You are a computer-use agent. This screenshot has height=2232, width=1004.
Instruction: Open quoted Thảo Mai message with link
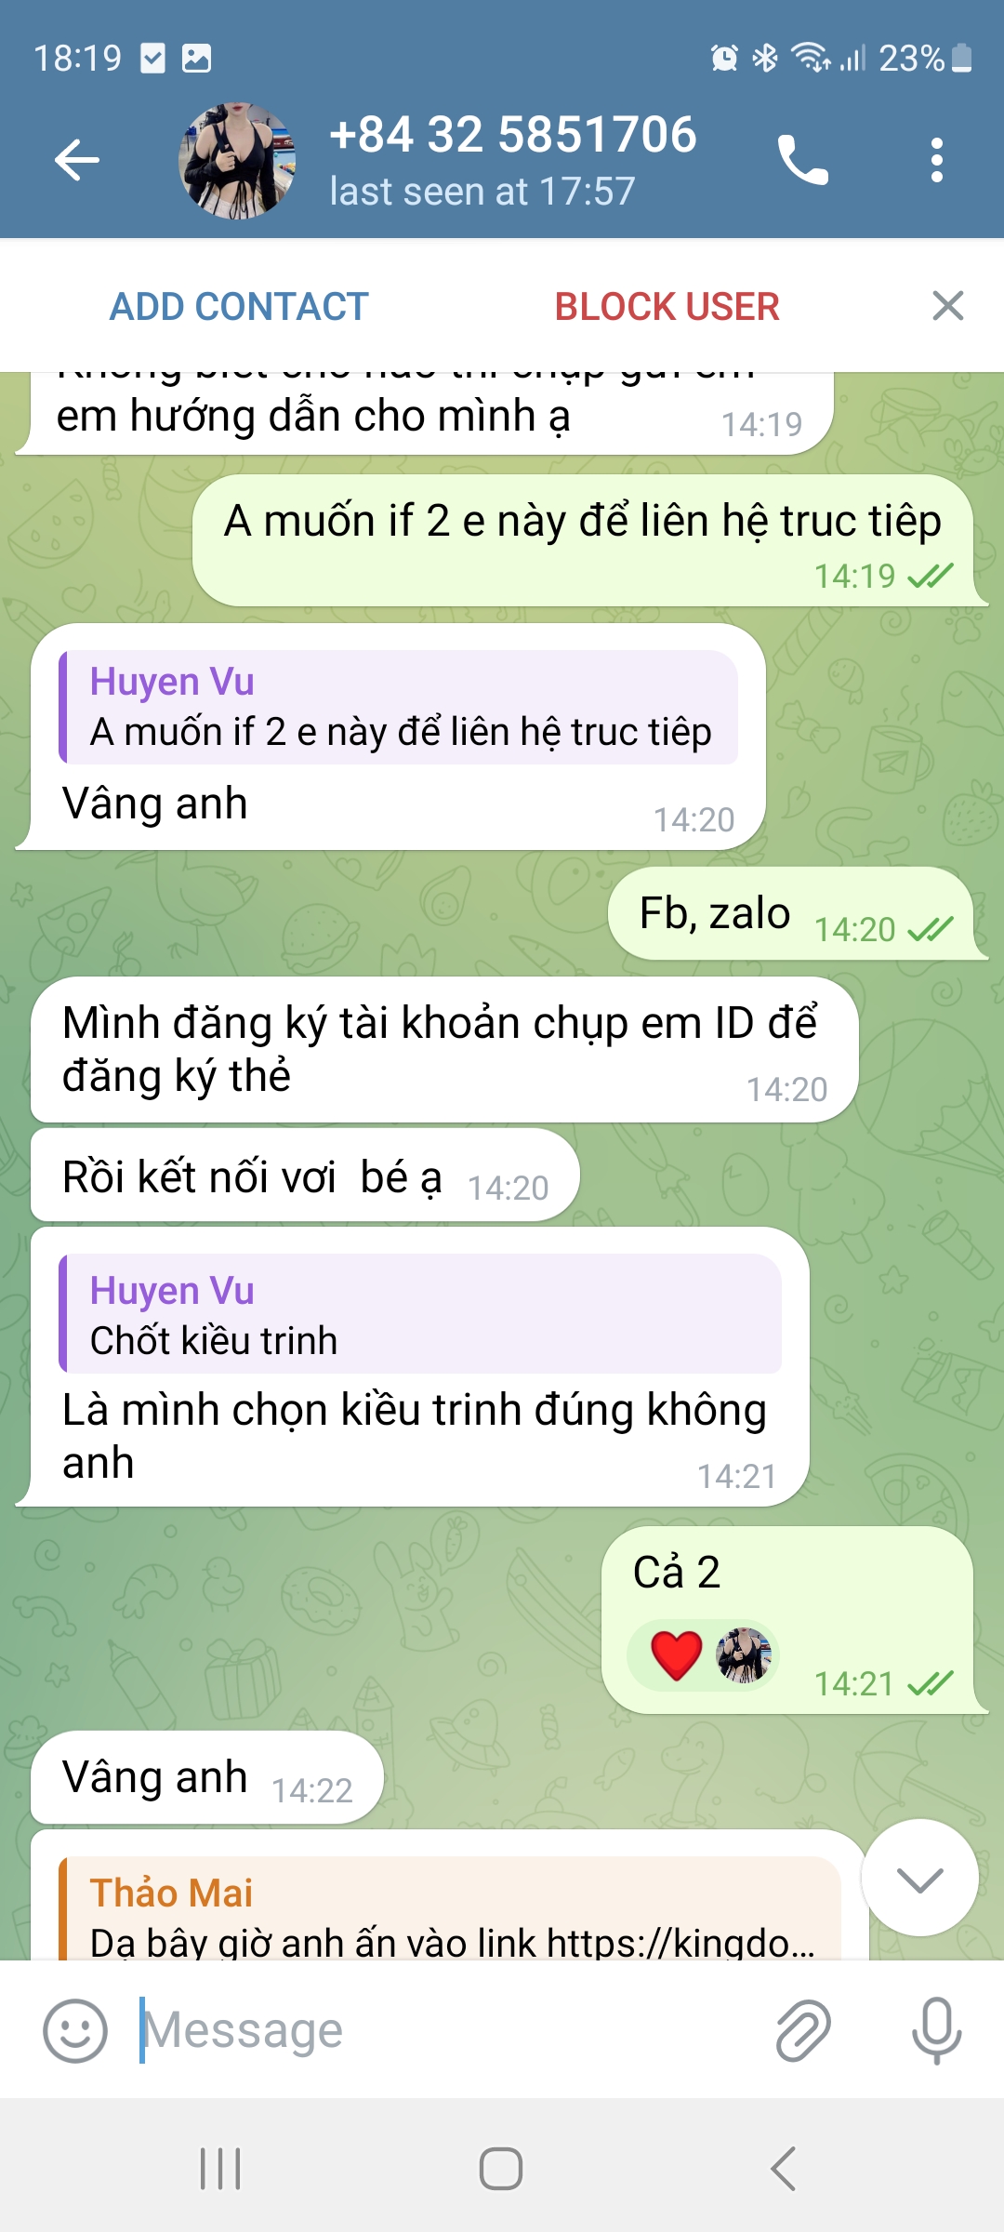[449, 1908]
